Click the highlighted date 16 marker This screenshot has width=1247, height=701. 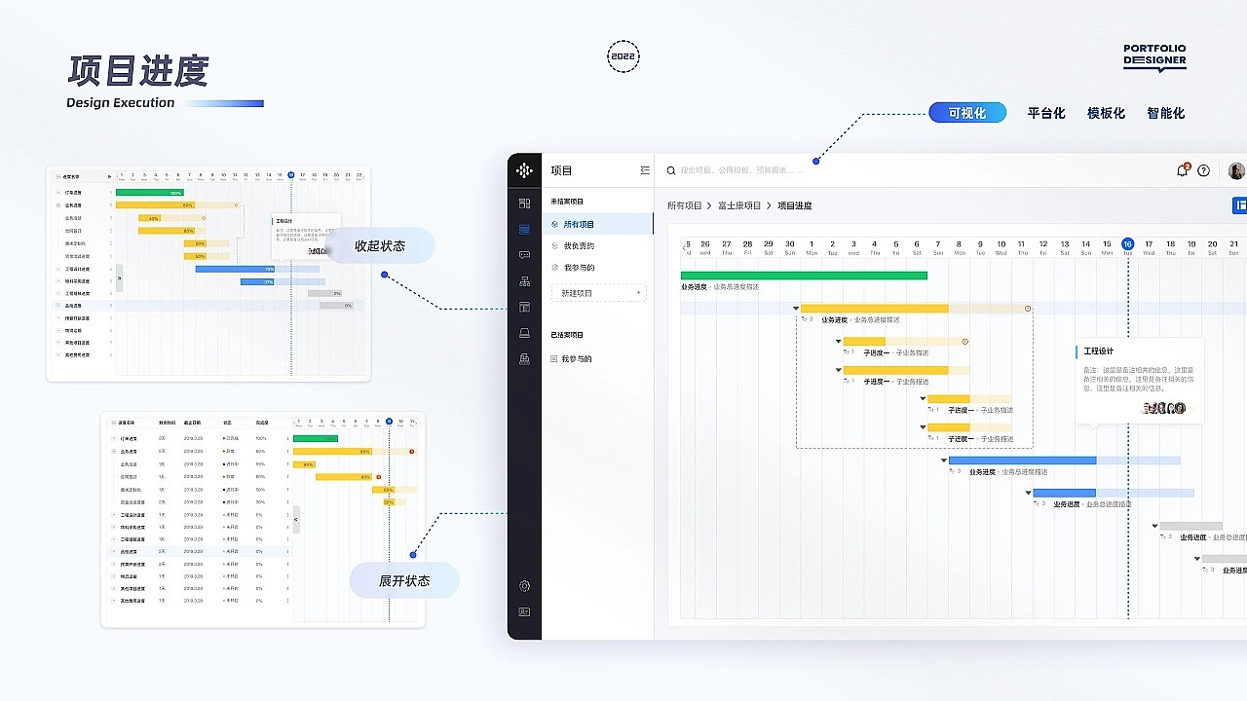coord(1127,244)
